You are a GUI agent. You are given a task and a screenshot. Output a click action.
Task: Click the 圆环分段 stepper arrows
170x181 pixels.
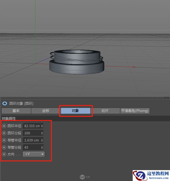42,133
